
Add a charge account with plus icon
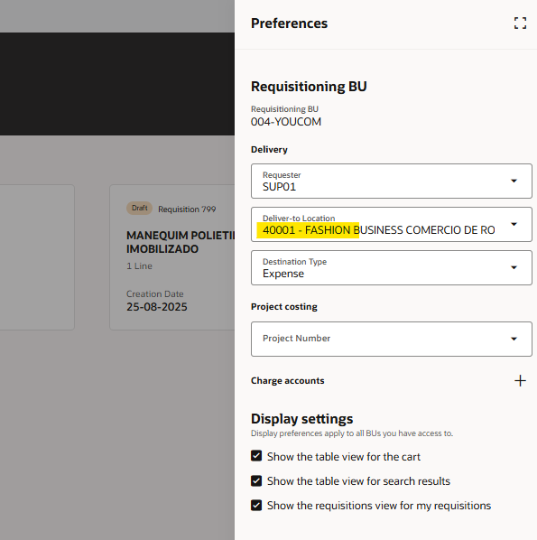pos(520,380)
